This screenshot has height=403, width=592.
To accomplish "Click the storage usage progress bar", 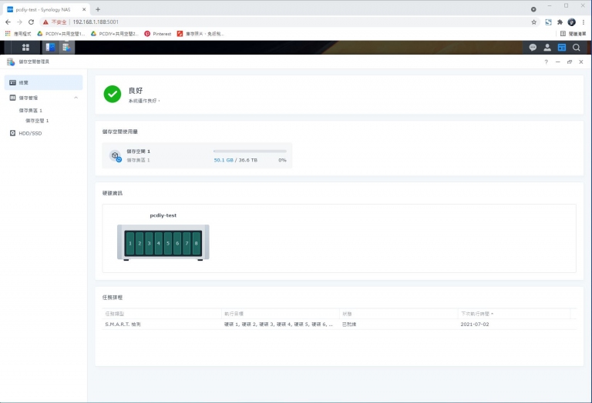I will tap(249, 151).
